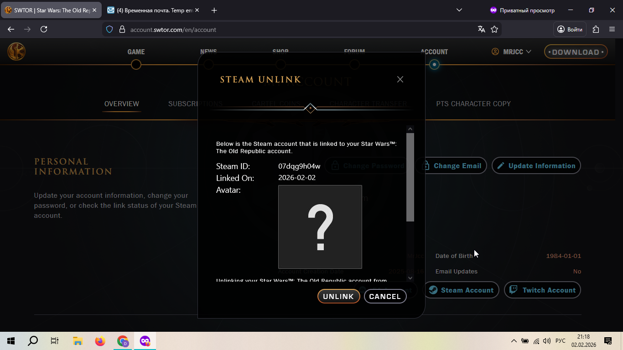The image size is (623, 350).
Task: Click the private Firefox taskbar icon
Action: pyautogui.click(x=145, y=341)
